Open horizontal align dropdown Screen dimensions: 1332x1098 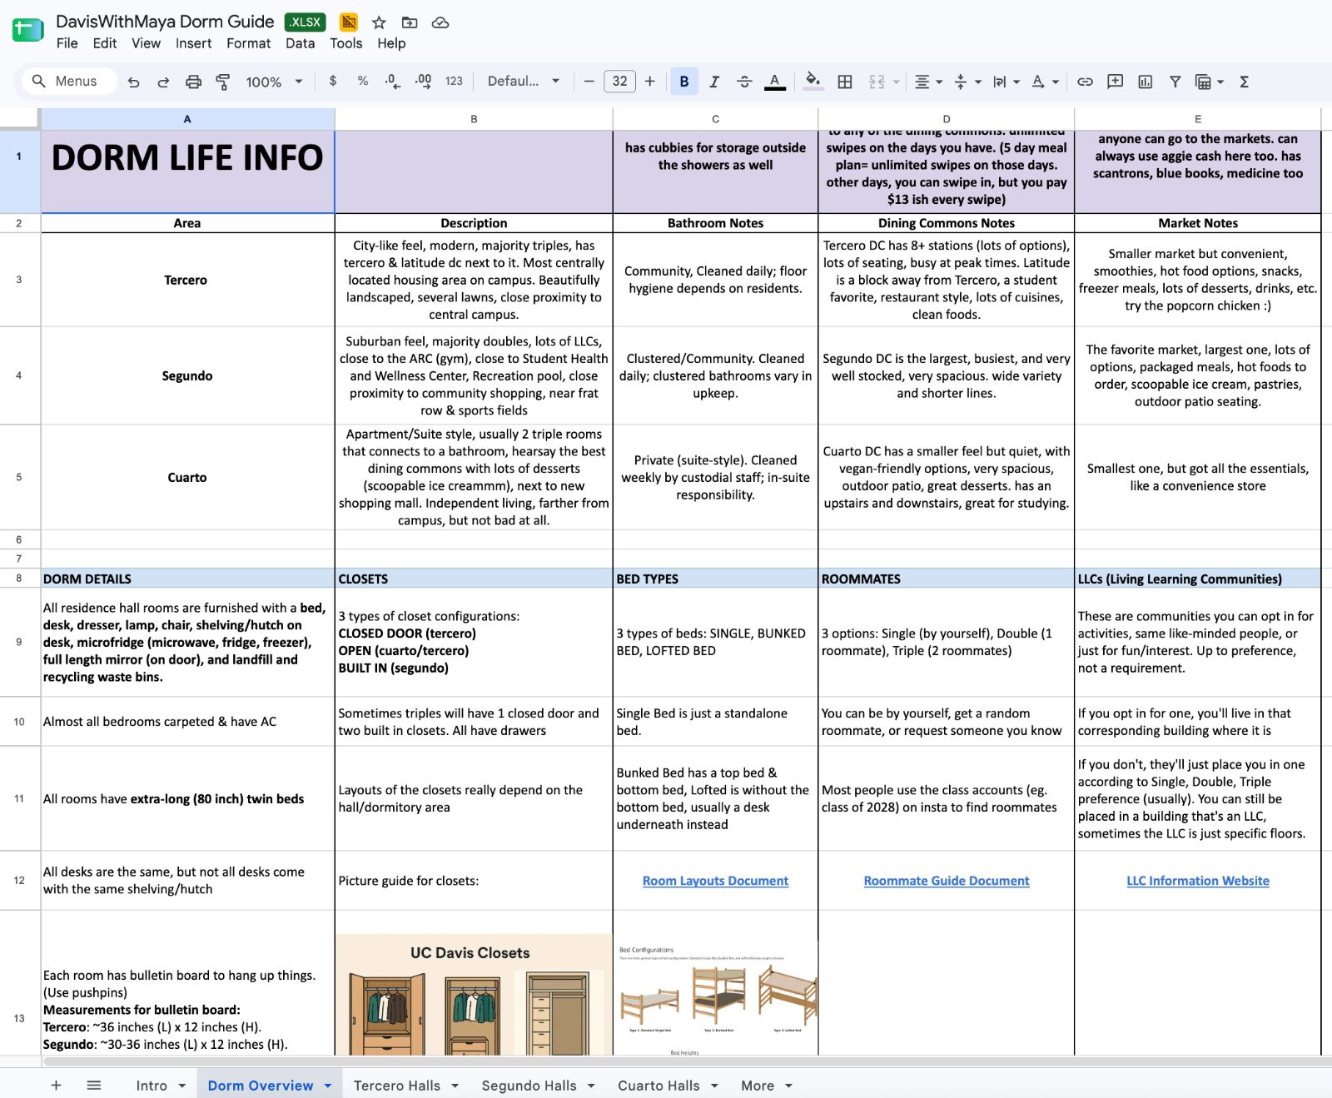[x=928, y=82]
